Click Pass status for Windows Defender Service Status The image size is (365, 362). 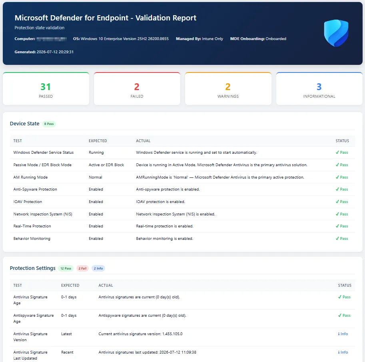pyautogui.click(x=342, y=153)
